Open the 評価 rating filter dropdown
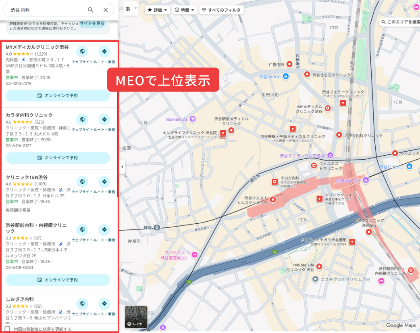 coord(157,10)
